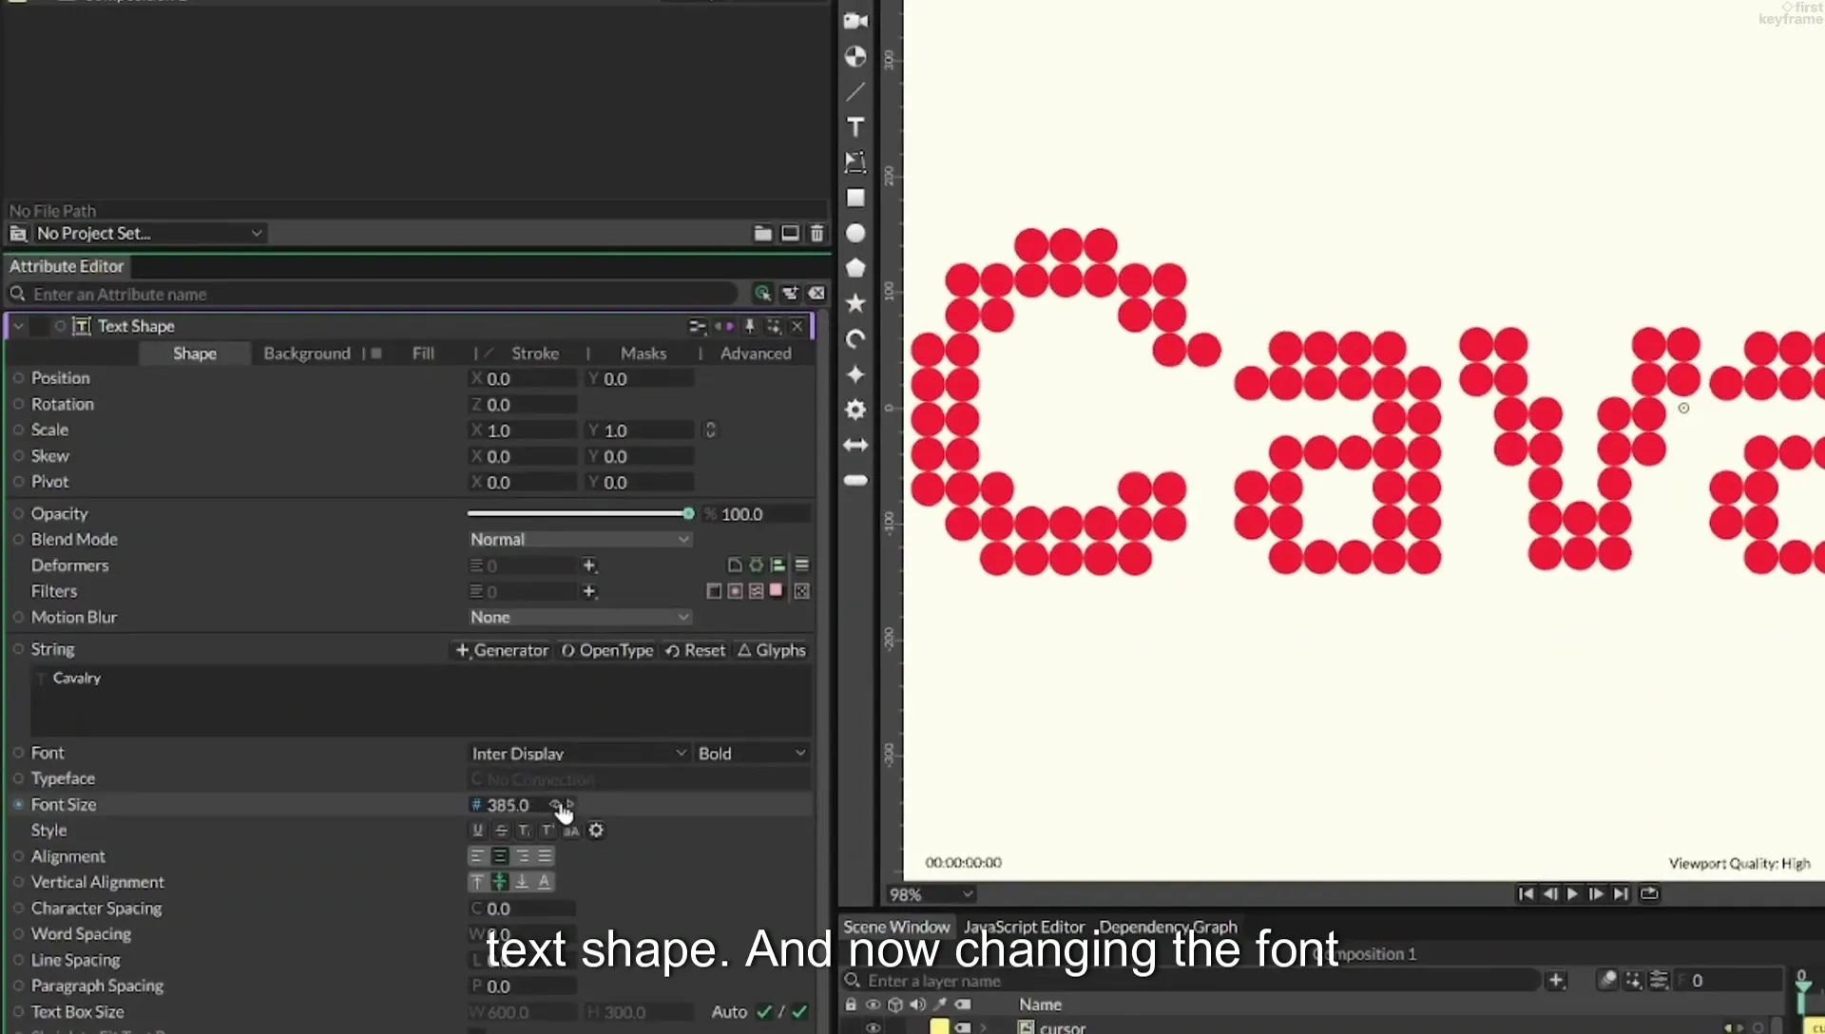Toggle loop playback button
Screen dimensions: 1825x1034
1649,894
